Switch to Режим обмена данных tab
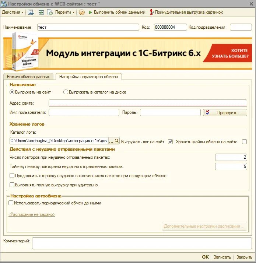This screenshot has width=256, height=263. [x=28, y=77]
